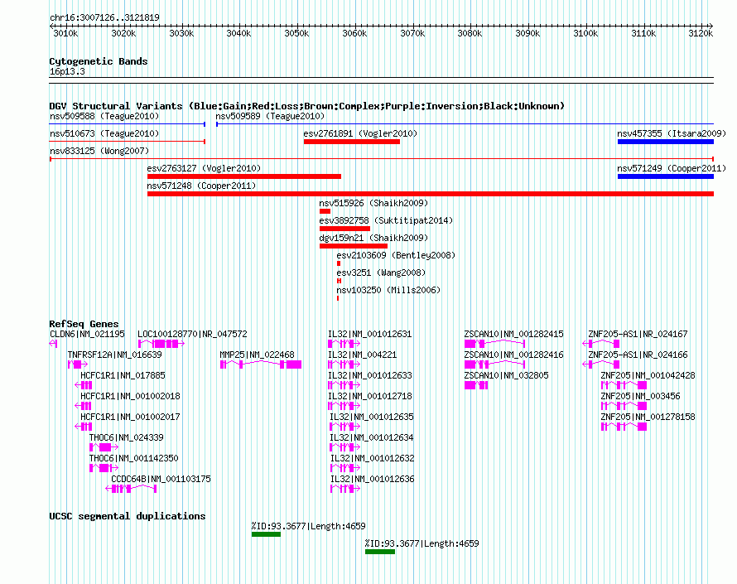Select the CLDN6|NM_021195 gene label
This screenshot has width=737, height=584.
click(87, 334)
